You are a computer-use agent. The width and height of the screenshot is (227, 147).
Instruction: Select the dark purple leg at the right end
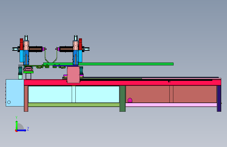pos(219,99)
